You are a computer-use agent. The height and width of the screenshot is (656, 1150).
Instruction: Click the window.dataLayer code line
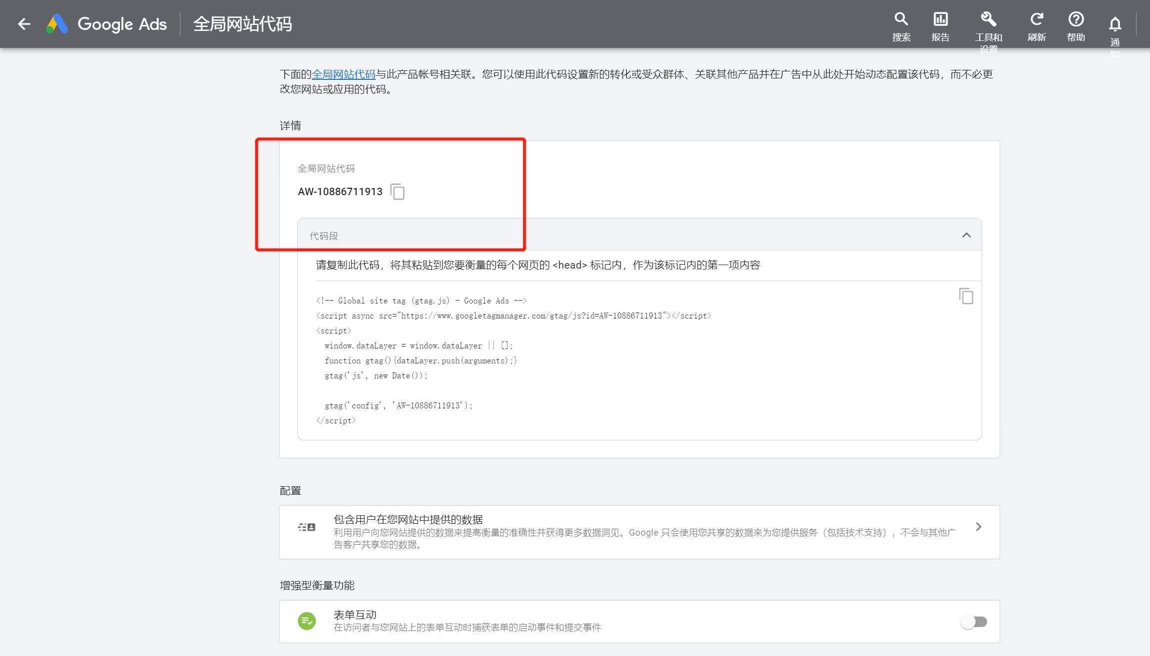point(419,345)
